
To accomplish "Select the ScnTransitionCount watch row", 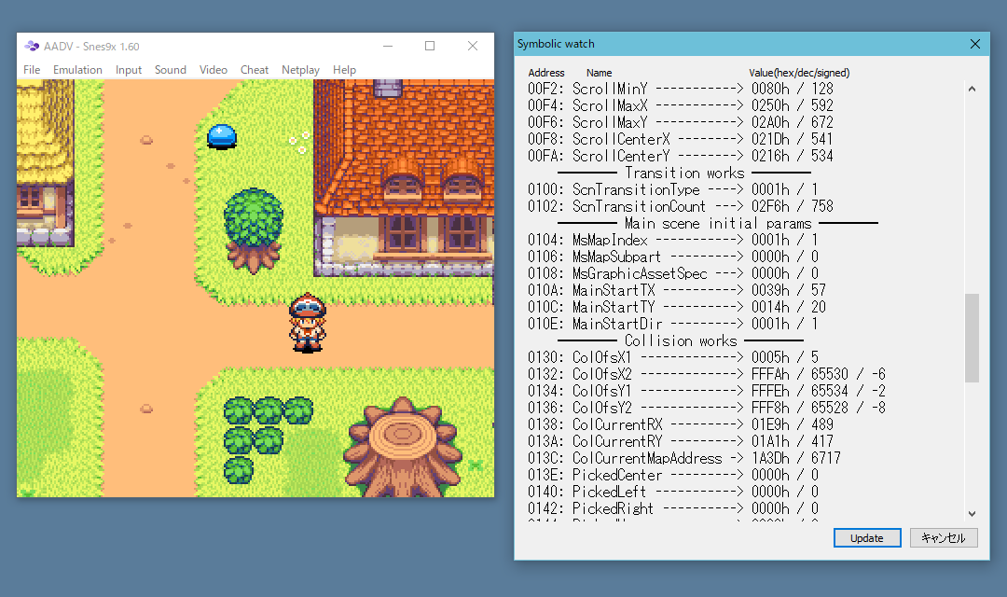I will tap(681, 206).
